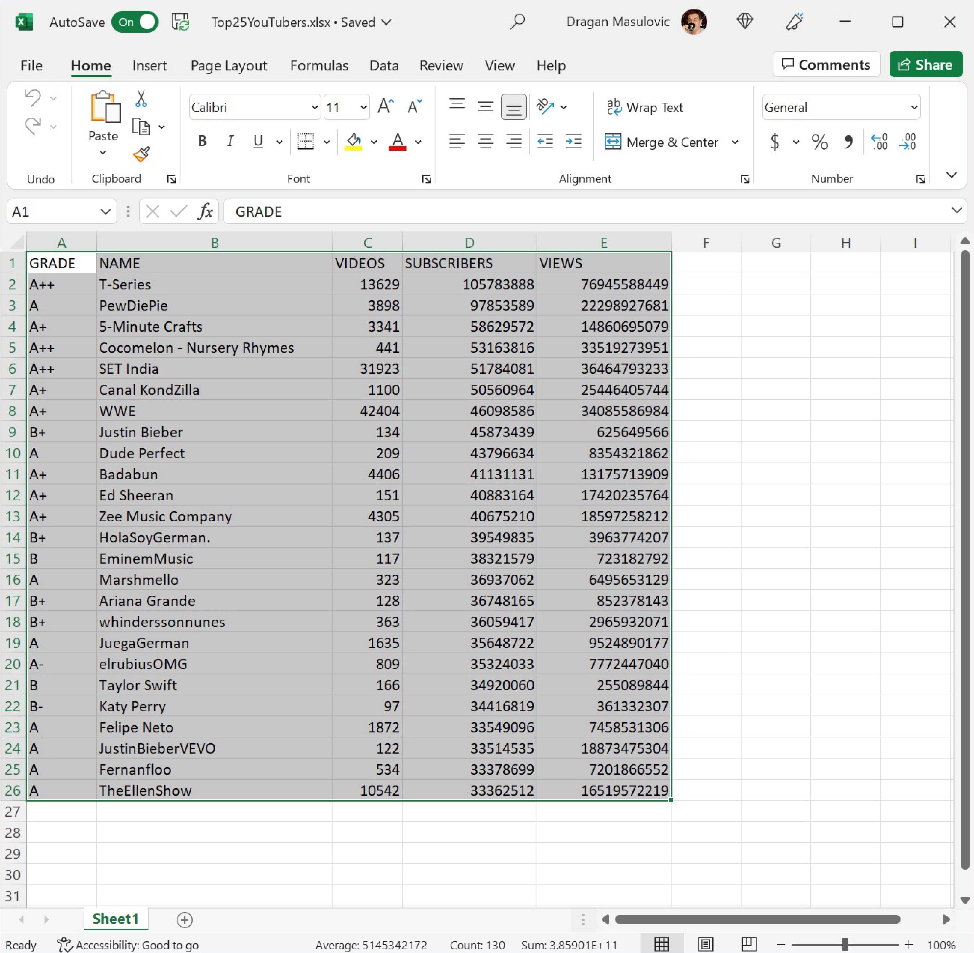This screenshot has width=974, height=953.
Task: Toggle Wrap Text for selected cells
Action: click(x=645, y=107)
